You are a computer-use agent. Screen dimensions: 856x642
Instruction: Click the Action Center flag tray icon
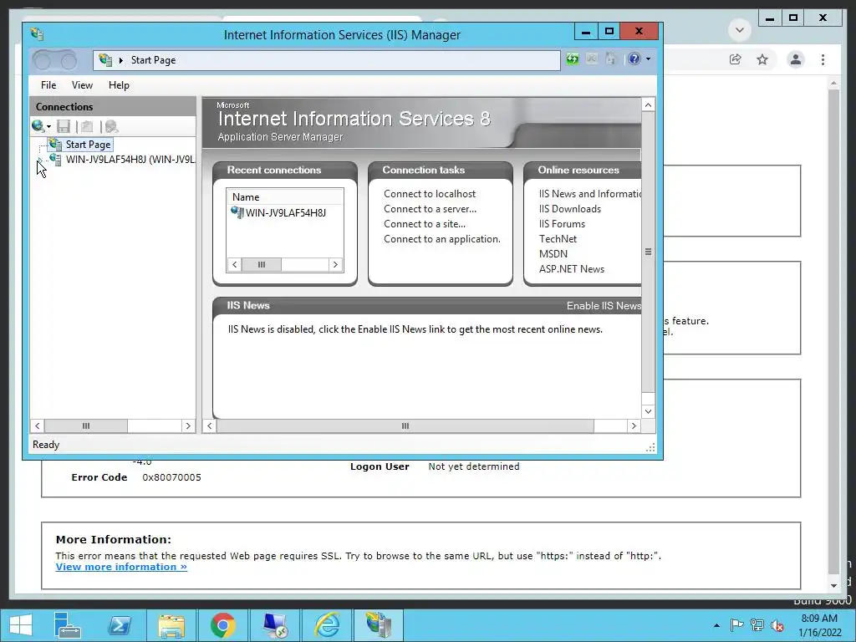(x=736, y=625)
